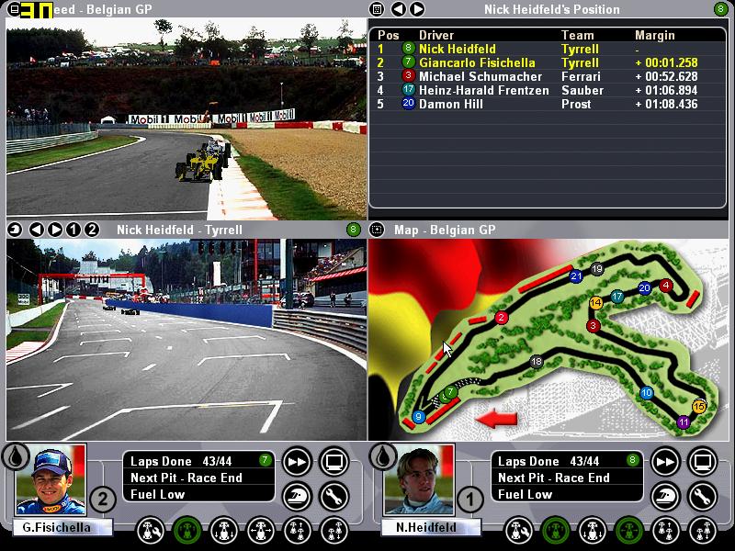Click Heidfeld's driver portrait
Viewport: 735px width, 551px height.
tap(419, 480)
